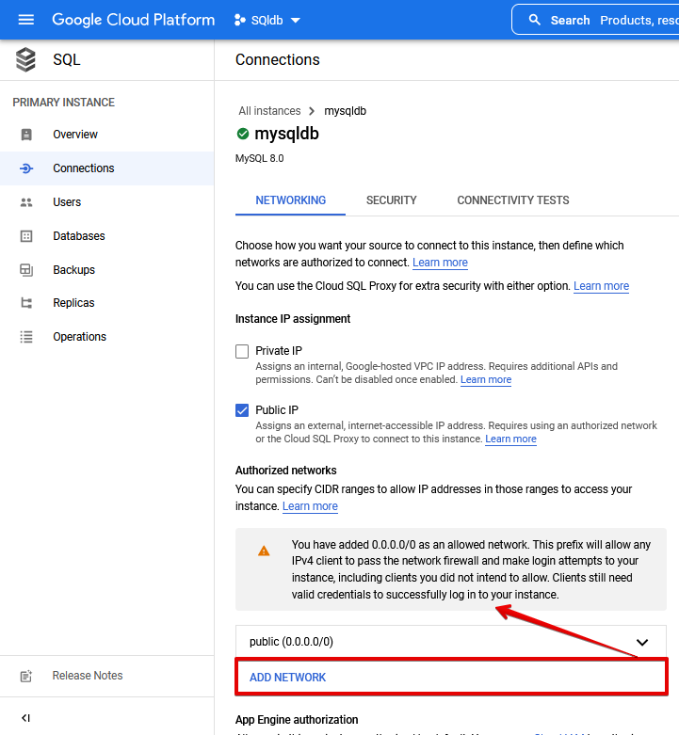Open the Learn more link under Private IP
Screen dimensions: 679x735
coord(486,379)
